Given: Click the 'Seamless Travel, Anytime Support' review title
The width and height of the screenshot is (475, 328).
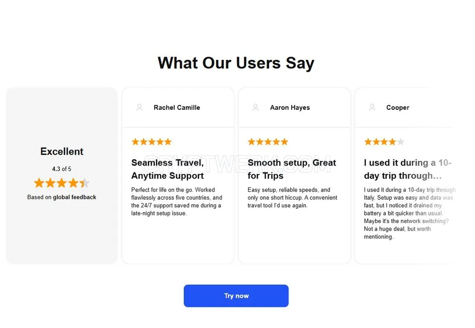Looking at the screenshot, I should pos(168,169).
